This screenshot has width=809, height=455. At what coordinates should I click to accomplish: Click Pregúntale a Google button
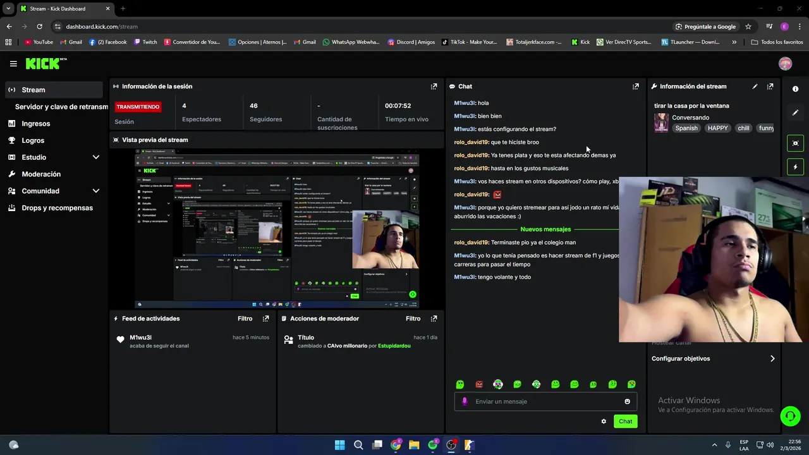pyautogui.click(x=705, y=27)
